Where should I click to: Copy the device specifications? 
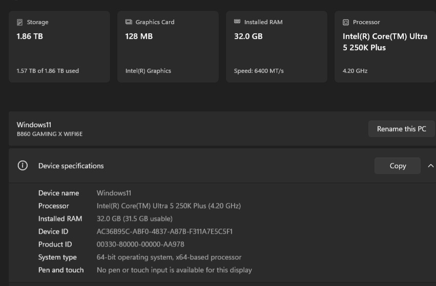(x=398, y=166)
